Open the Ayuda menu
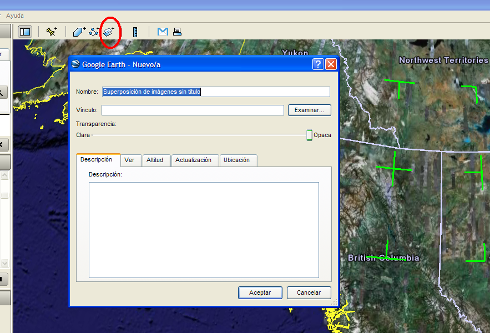Image resolution: width=490 pixels, height=333 pixels. [x=14, y=16]
